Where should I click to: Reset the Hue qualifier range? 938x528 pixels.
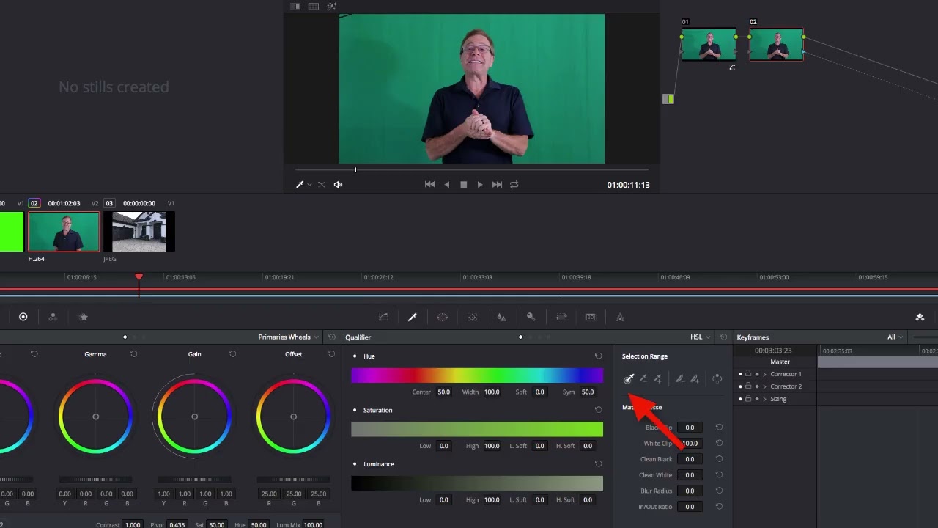(598, 356)
